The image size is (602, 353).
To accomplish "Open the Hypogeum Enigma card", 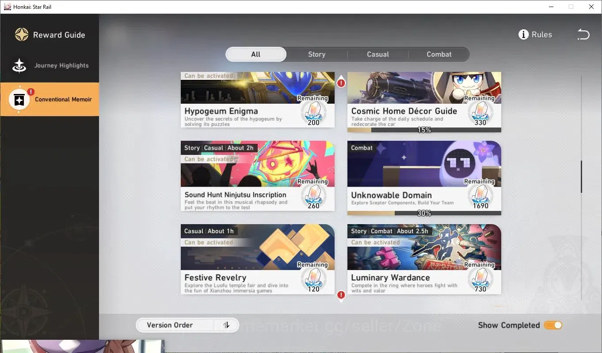I will (258, 100).
